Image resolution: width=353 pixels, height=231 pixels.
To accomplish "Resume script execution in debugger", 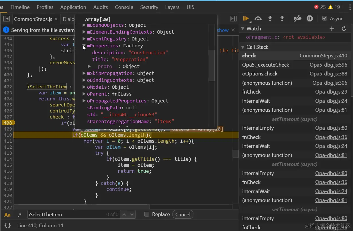I will pos(246,18).
